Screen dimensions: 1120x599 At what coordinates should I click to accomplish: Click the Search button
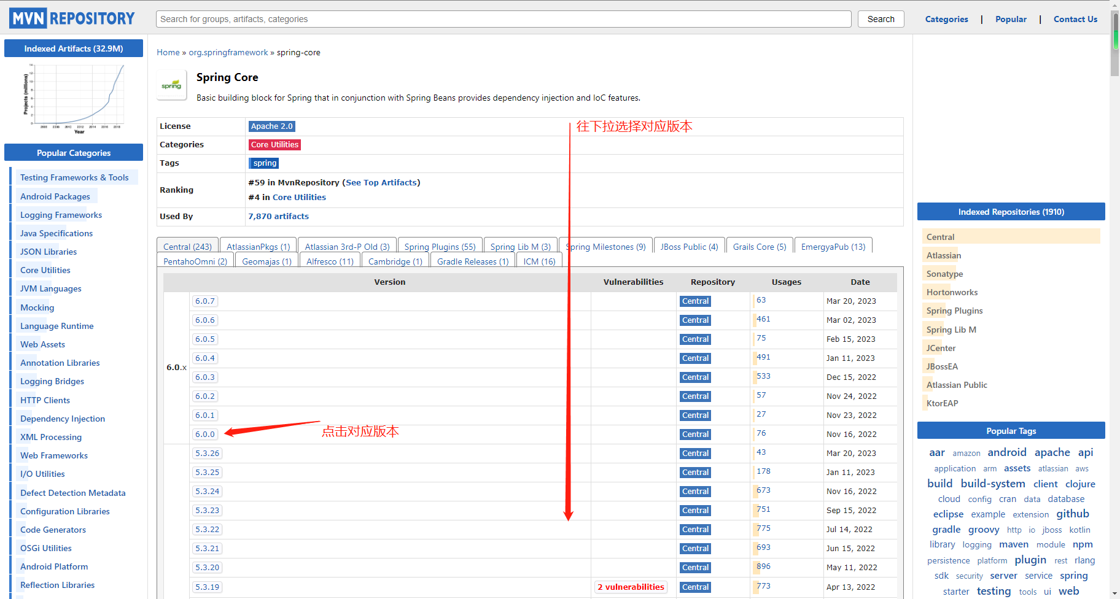881,19
